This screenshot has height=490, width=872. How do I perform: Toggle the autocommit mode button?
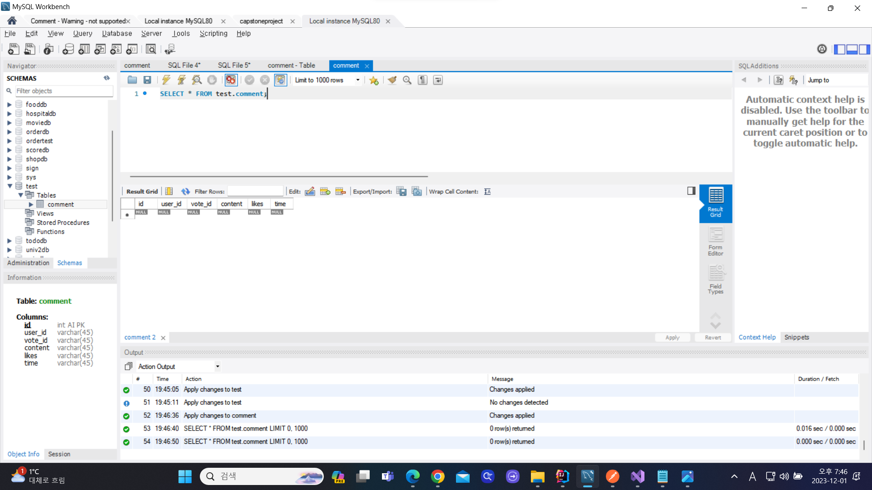point(280,80)
